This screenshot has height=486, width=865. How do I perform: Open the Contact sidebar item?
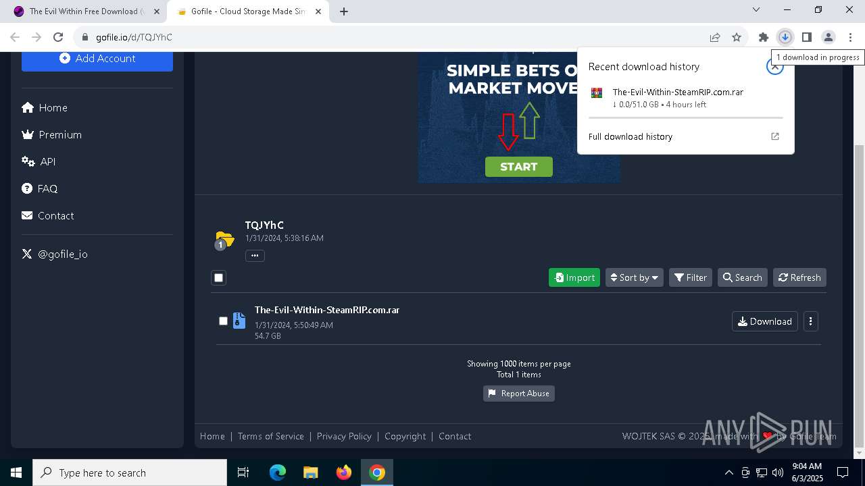48,215
